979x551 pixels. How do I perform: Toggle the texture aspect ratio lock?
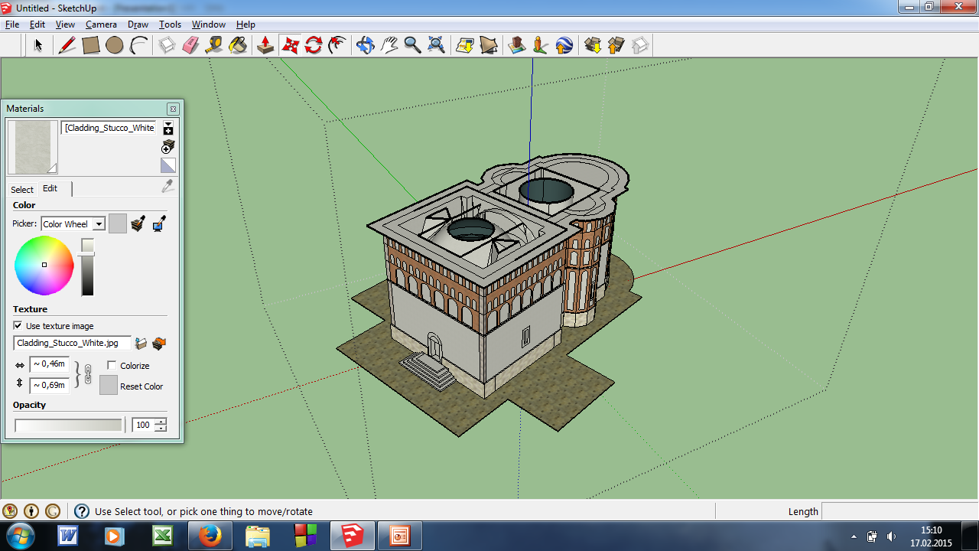(x=87, y=375)
